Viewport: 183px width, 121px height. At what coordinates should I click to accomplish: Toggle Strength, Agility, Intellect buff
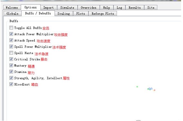click(x=11, y=78)
